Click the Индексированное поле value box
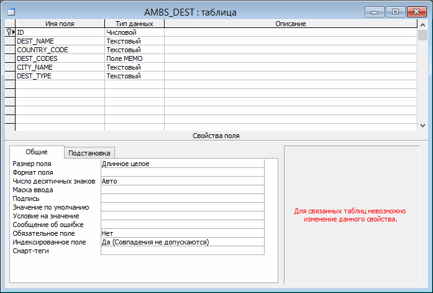The image size is (433, 293). [183, 242]
